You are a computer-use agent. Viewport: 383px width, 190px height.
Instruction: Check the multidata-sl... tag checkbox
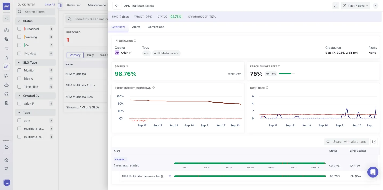pyautogui.click(x=19, y=137)
